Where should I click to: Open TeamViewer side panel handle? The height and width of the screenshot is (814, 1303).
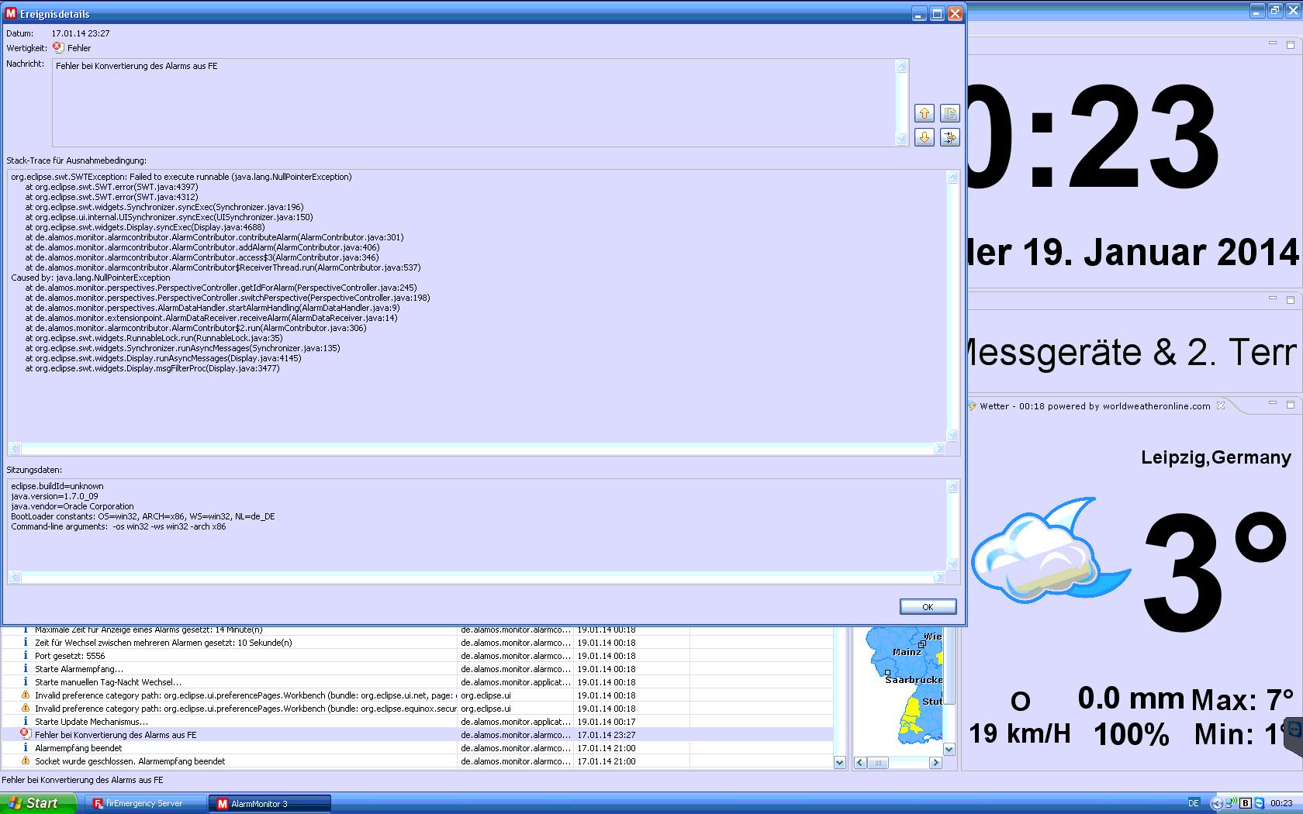click(1293, 732)
